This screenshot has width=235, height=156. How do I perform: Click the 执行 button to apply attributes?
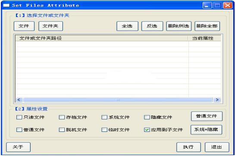188,147
